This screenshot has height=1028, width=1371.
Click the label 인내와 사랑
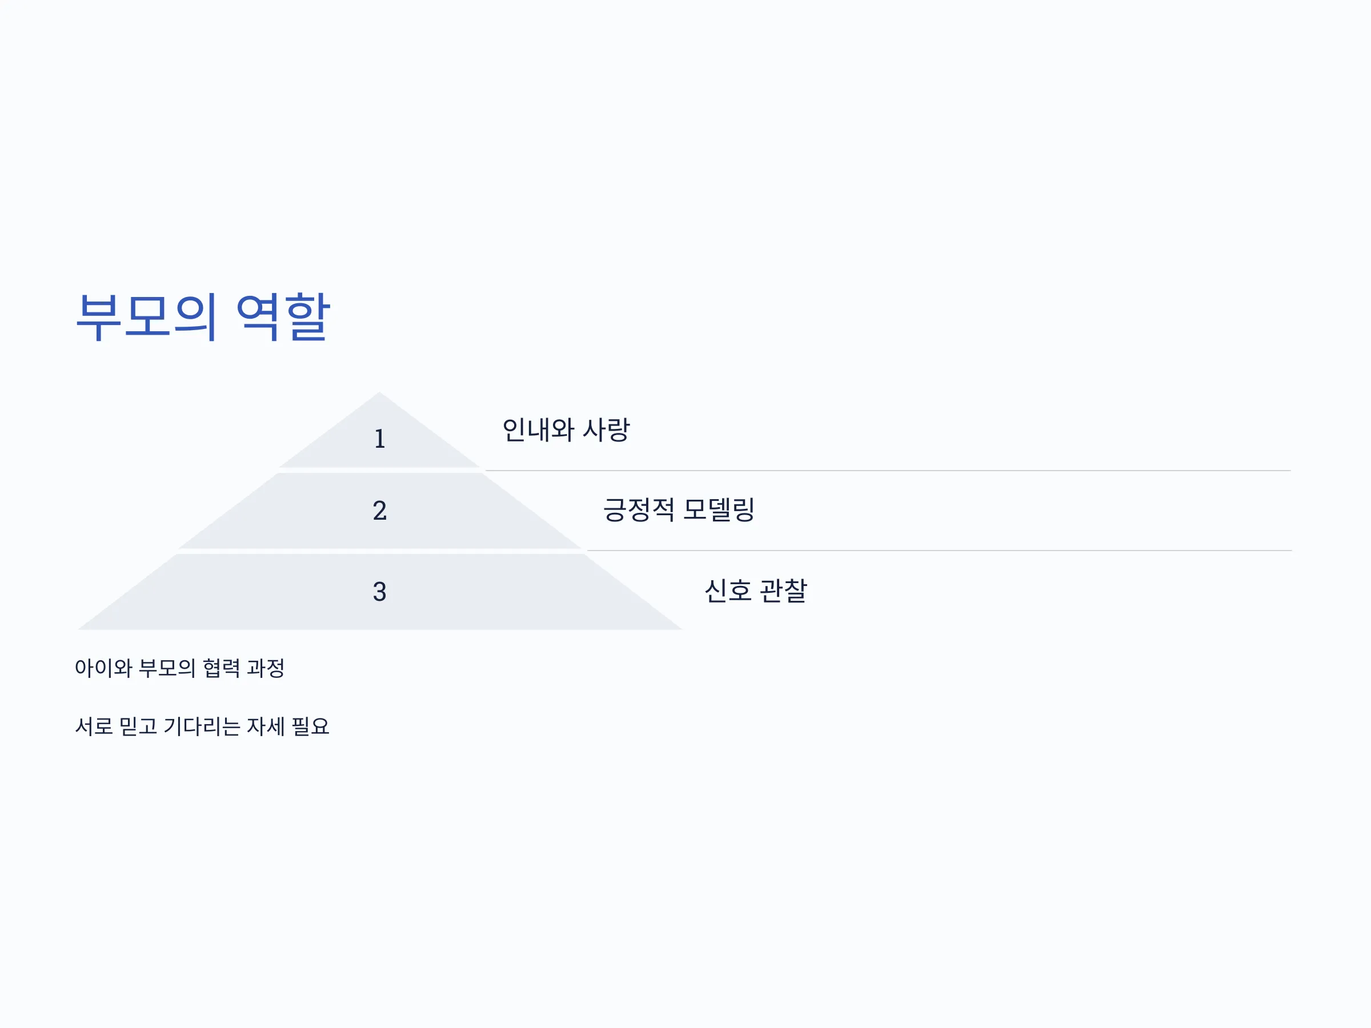[566, 430]
